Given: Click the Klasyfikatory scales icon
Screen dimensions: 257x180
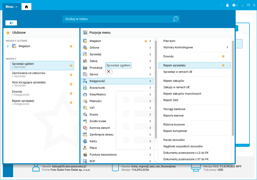Looking at the screenshot, I should (x=85, y=94).
